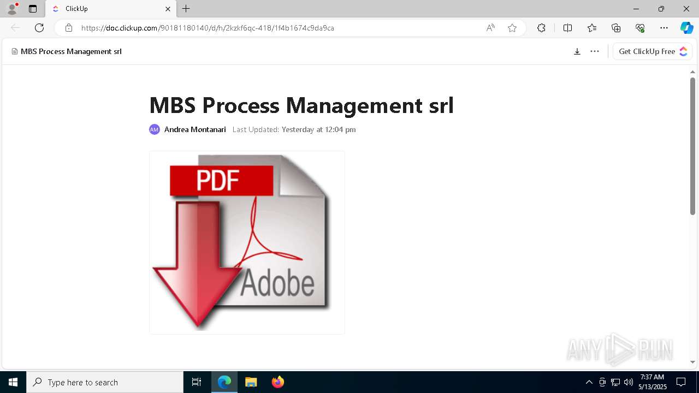
Task: Minimize the Edge browser window
Action: [636, 9]
